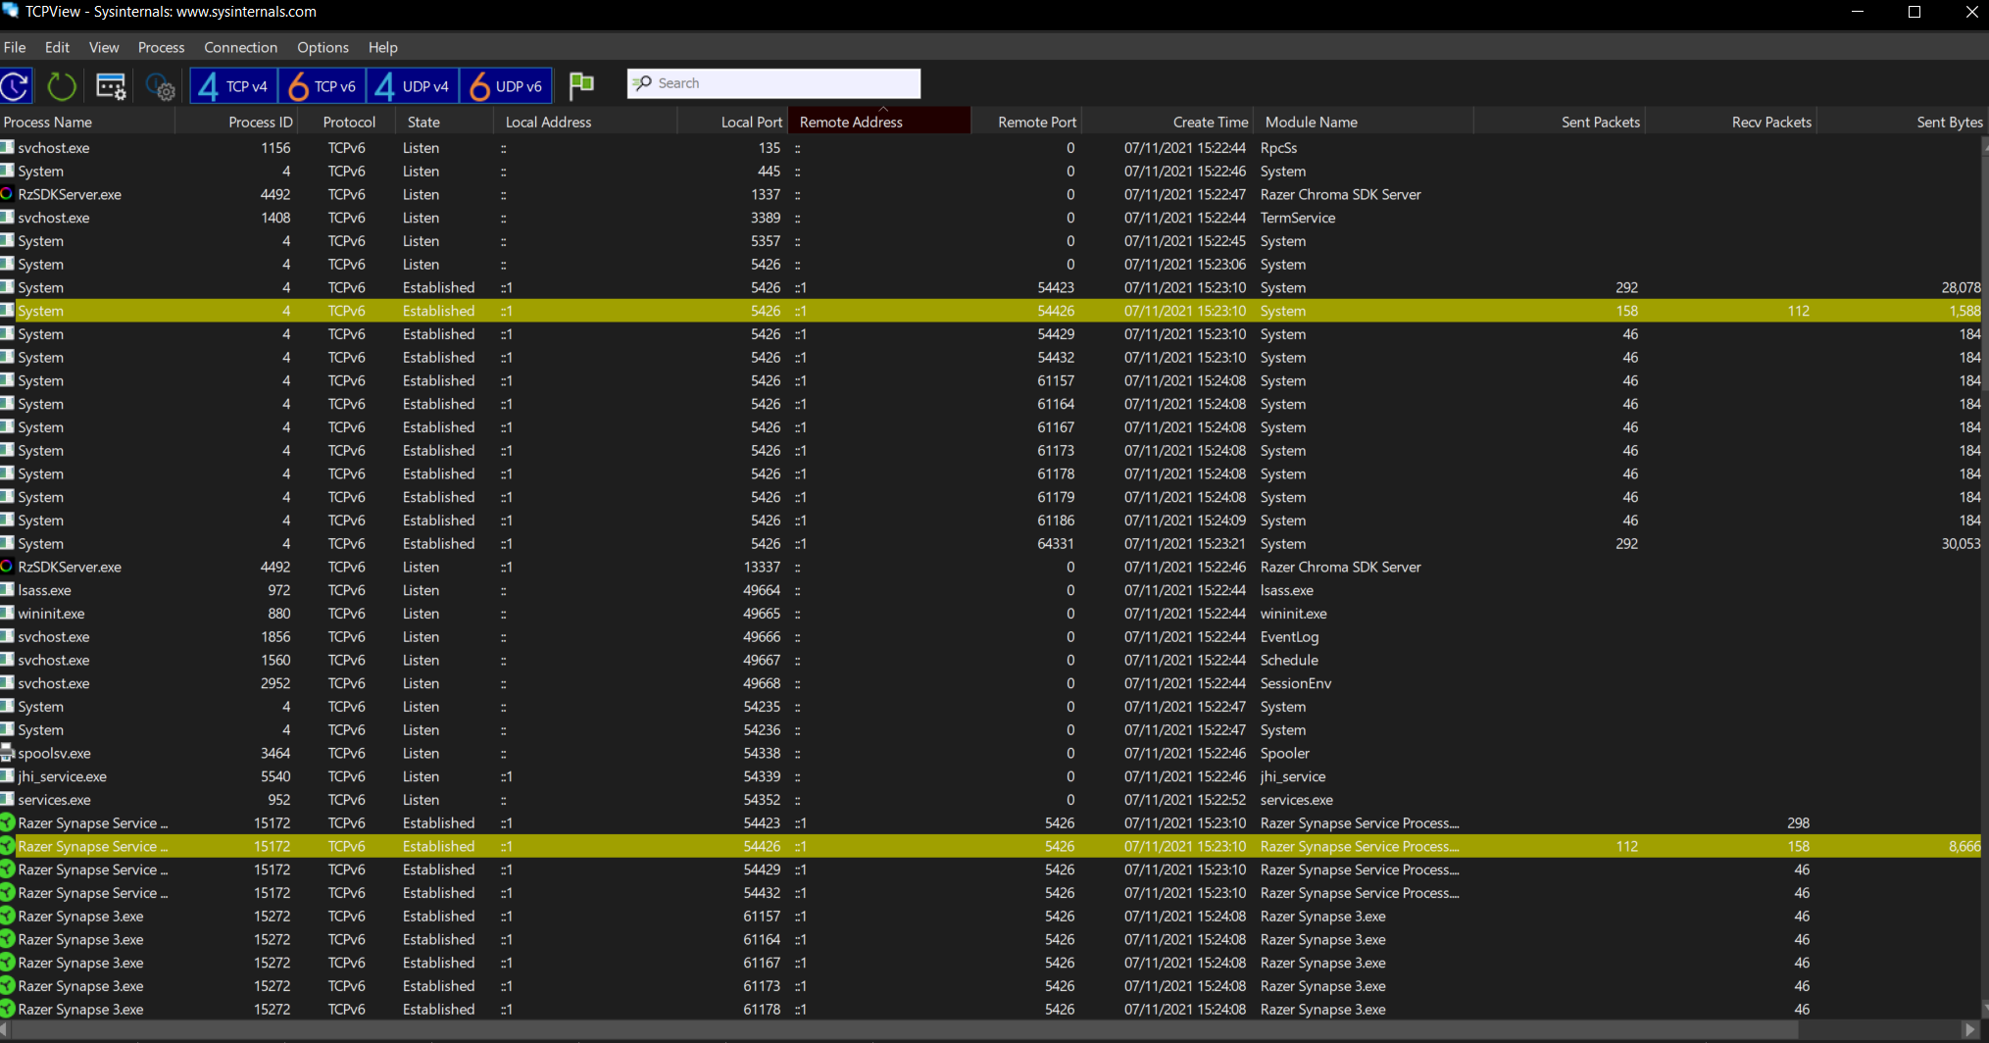Sort by Sent Bytes column header
This screenshot has width=1989, height=1043.
click(1902, 122)
